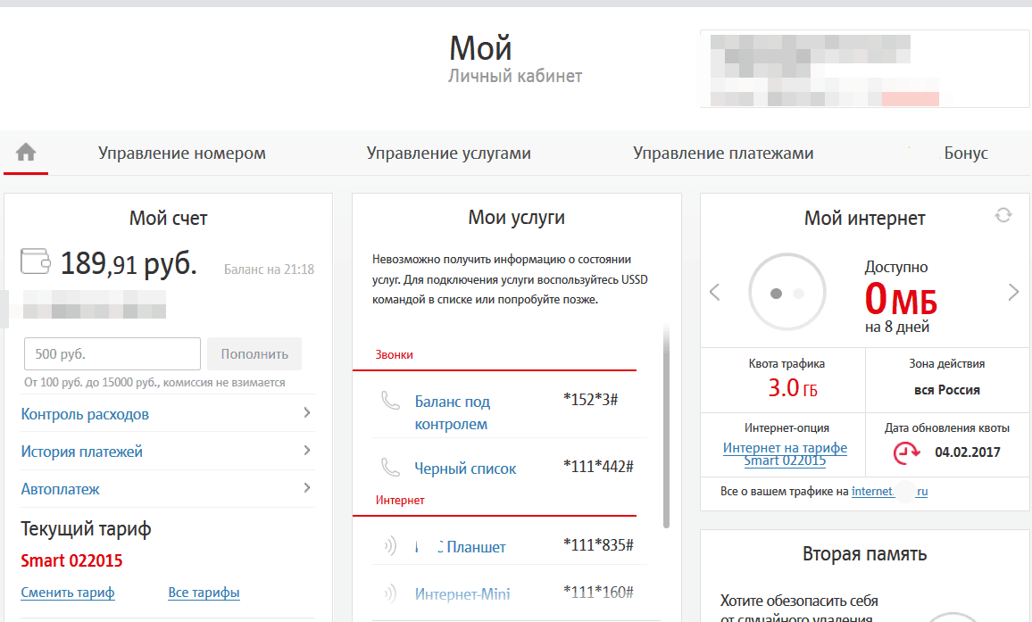Viewport: 1032px width, 622px height.
Task: Click signal icon beside Интернет-Mini
Action: point(390,593)
